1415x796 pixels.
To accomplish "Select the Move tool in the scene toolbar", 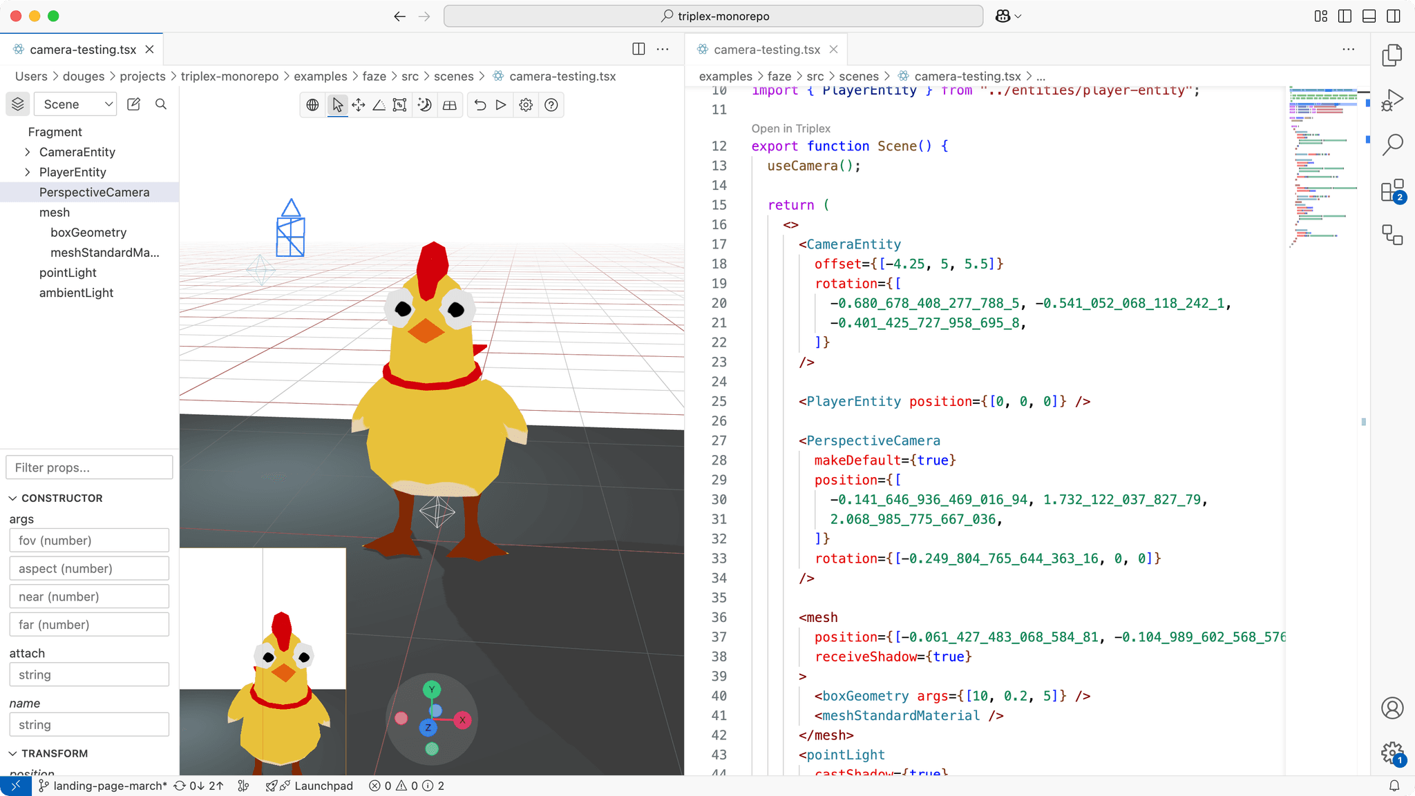I will (358, 105).
